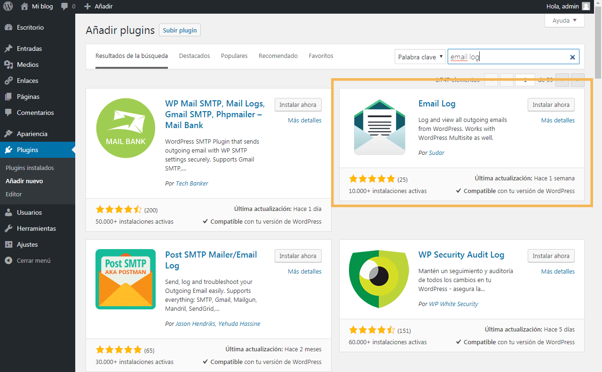Click the Usuarios person icon
Viewport: 602px width, 372px height.
click(8, 212)
